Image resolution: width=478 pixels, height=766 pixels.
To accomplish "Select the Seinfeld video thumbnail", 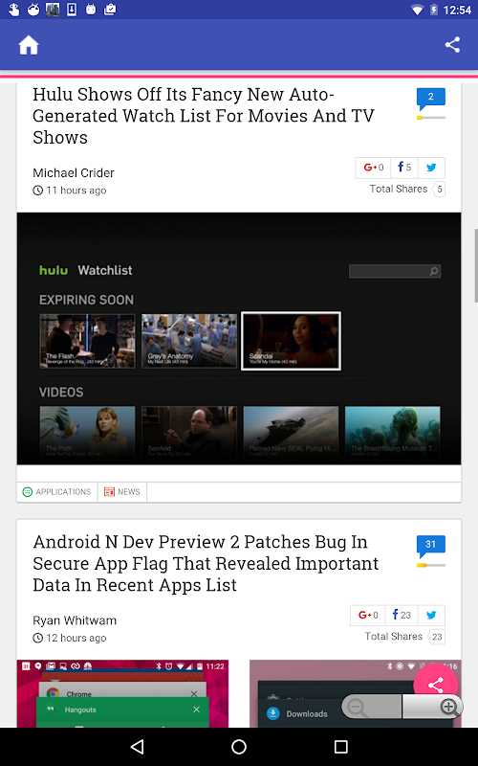I will coord(189,433).
